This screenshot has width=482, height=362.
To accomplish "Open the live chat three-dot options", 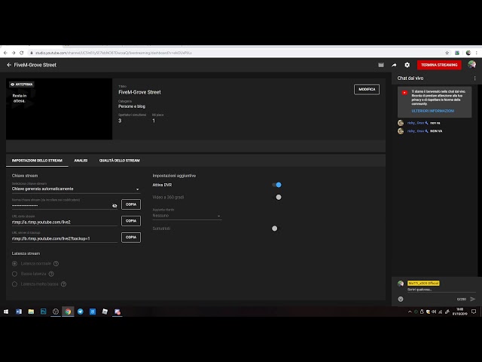I will pos(474,78).
